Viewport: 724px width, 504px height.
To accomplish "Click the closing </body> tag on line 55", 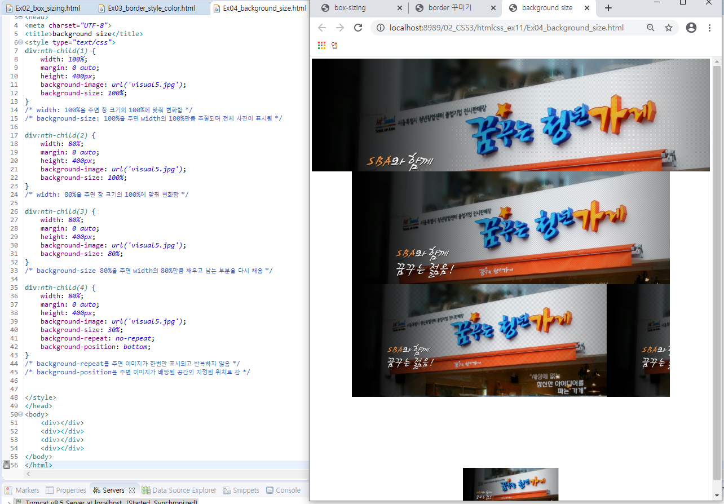I will [x=38, y=457].
